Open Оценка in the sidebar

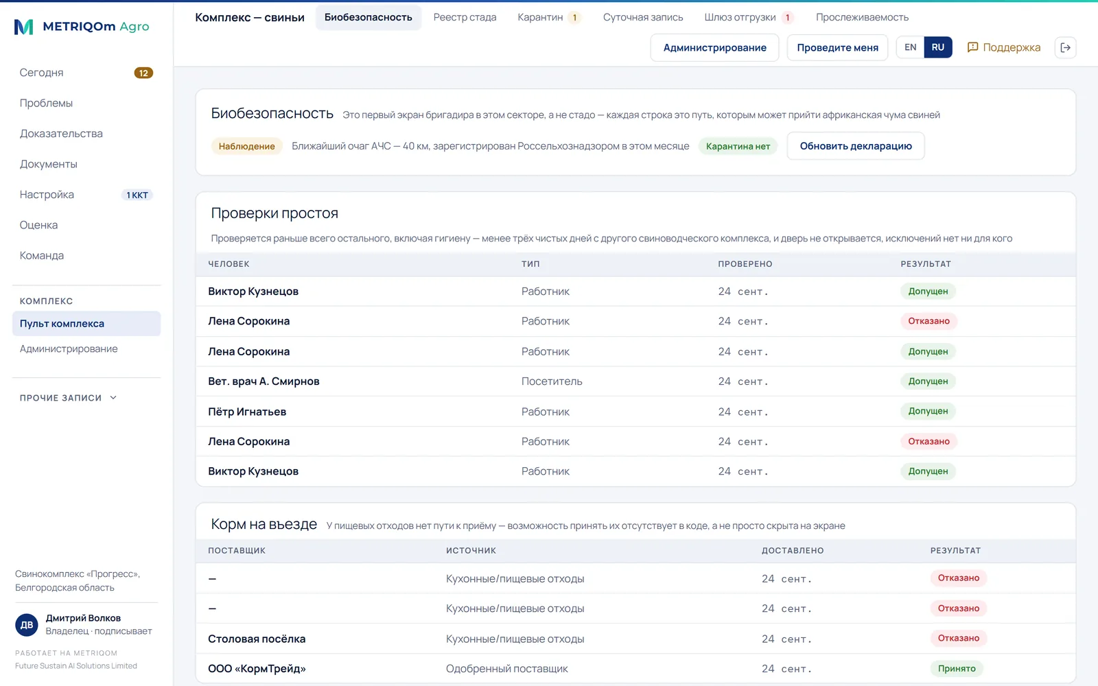[86, 225]
